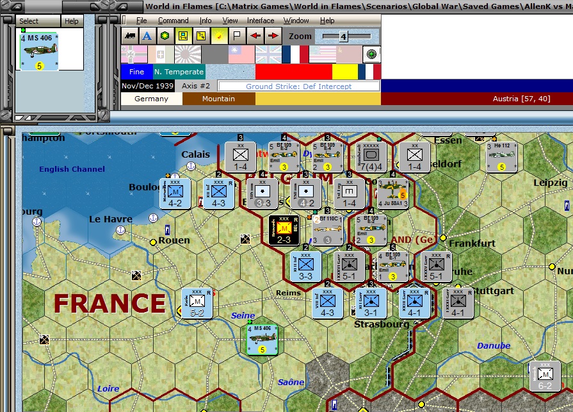The image size is (573, 412).
Task: Click the red bar in status row
Action: (294, 72)
